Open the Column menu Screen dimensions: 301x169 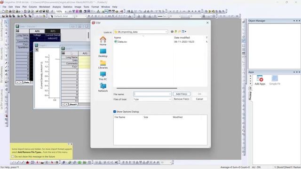click(33, 7)
